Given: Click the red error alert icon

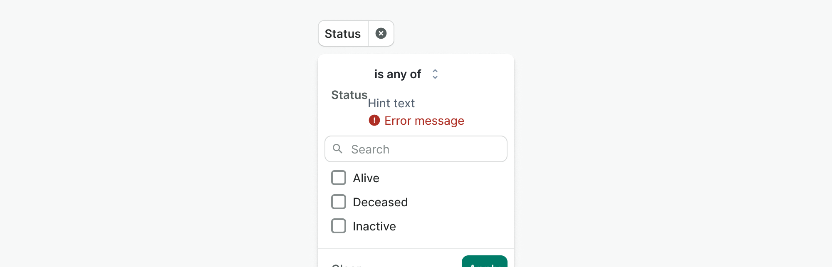Looking at the screenshot, I should coord(374,121).
